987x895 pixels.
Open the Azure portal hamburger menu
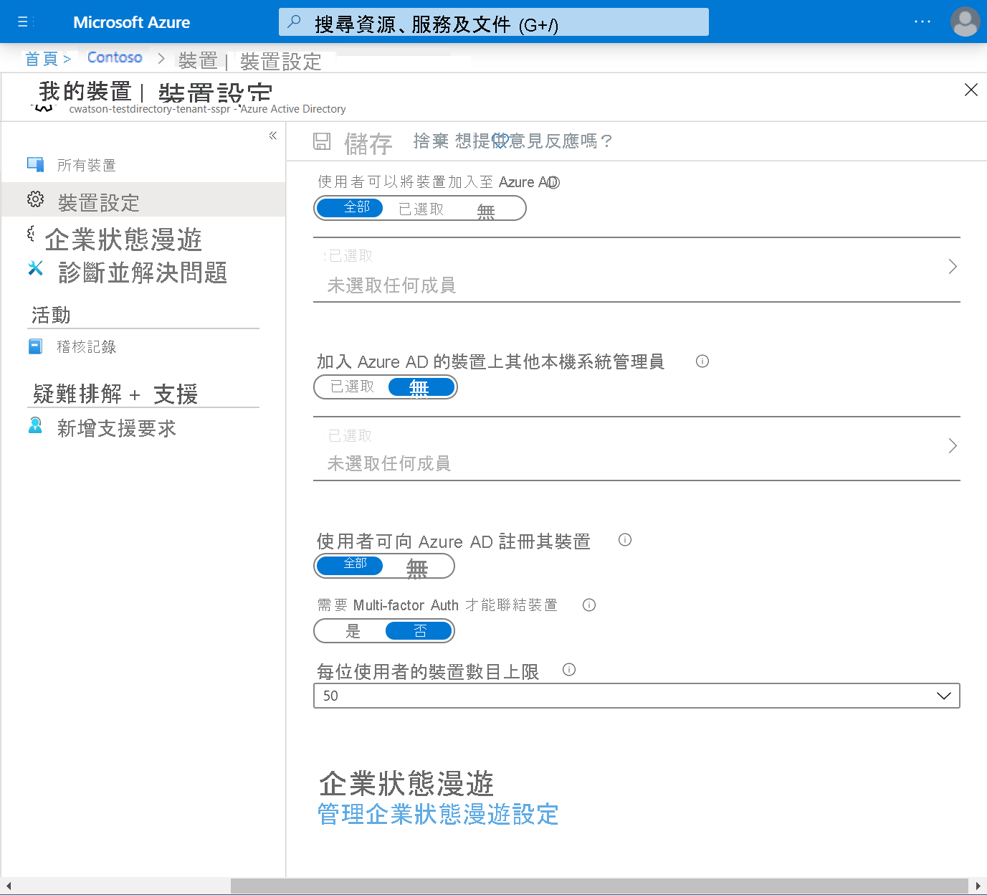point(23,22)
